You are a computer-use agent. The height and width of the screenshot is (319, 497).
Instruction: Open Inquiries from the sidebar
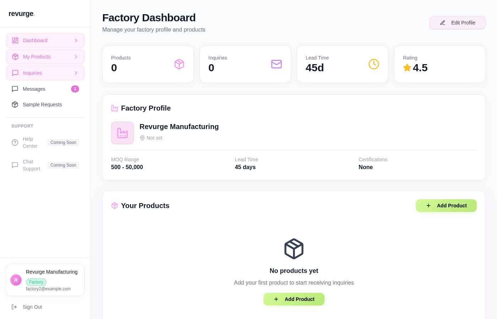coord(45,73)
